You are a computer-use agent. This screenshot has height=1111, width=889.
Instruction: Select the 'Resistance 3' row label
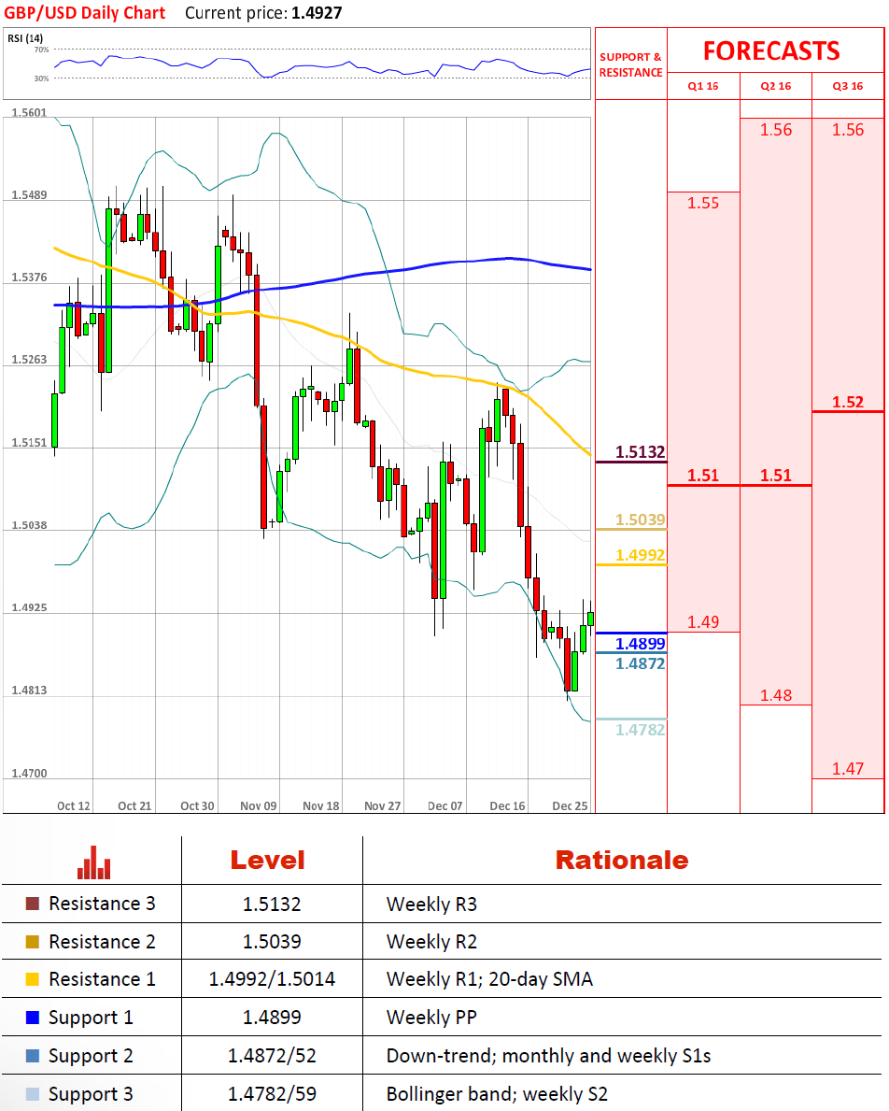(x=101, y=904)
